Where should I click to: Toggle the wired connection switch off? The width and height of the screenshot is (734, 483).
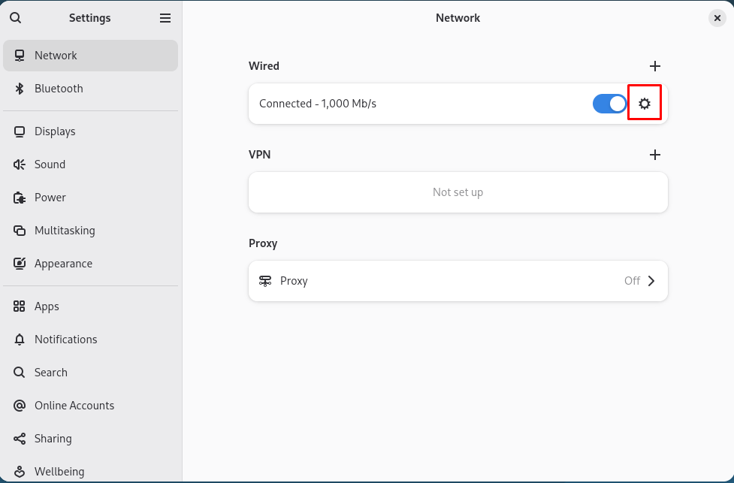pyautogui.click(x=609, y=104)
